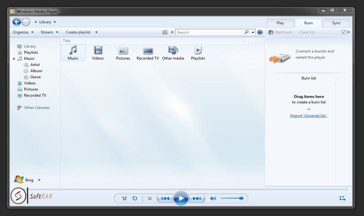
Task: Skip to the previous track
Action: tap(165, 198)
